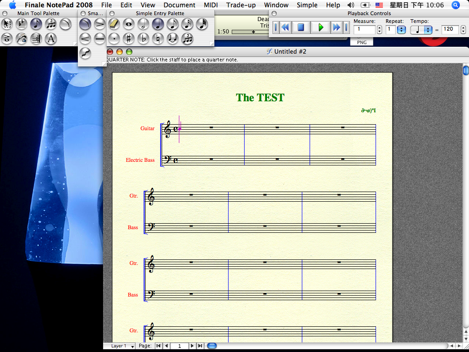Select the half note in Simple Entry Palette
Image resolution: width=469 pixels, height=352 pixels.
[x=143, y=24]
